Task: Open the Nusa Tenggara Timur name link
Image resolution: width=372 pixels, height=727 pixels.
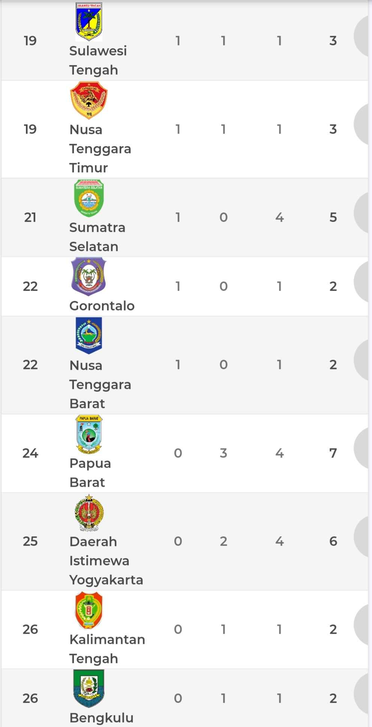Action: [100, 148]
